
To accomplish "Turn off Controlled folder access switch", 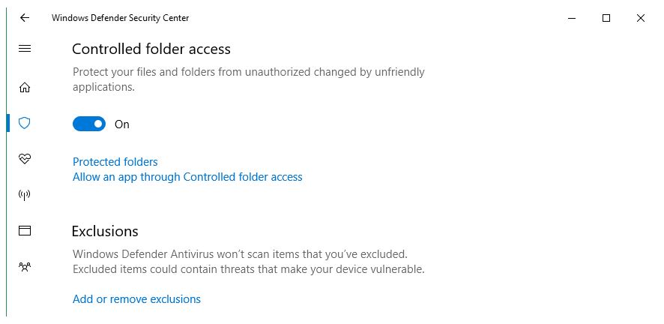I will [89, 124].
